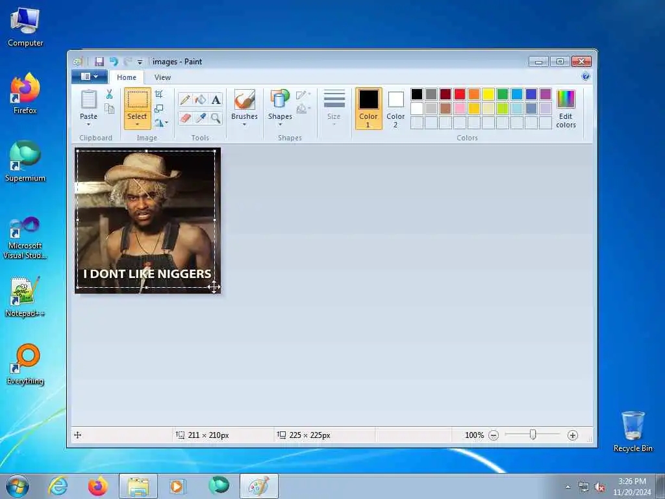This screenshot has height=499, width=665.
Task: Open the Resize and skew tool
Action: 159,109
